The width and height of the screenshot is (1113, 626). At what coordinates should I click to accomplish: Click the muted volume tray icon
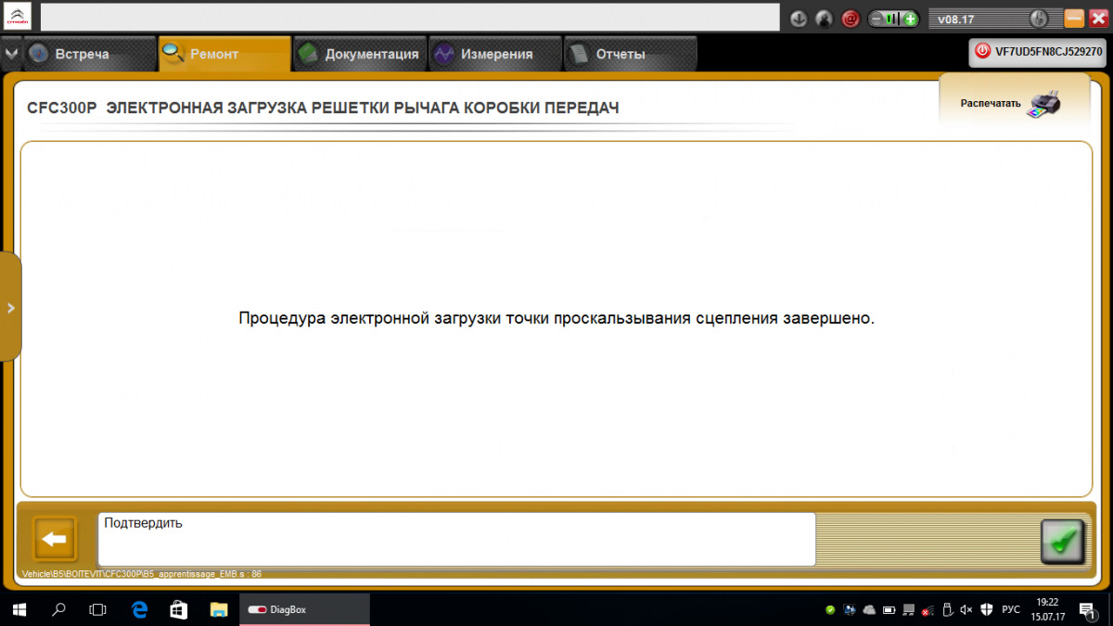pyautogui.click(x=966, y=609)
